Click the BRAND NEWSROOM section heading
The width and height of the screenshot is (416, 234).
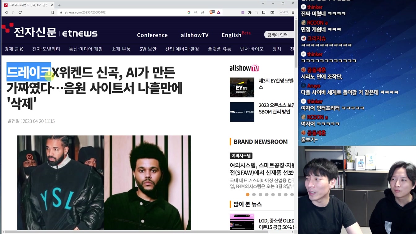(x=261, y=142)
